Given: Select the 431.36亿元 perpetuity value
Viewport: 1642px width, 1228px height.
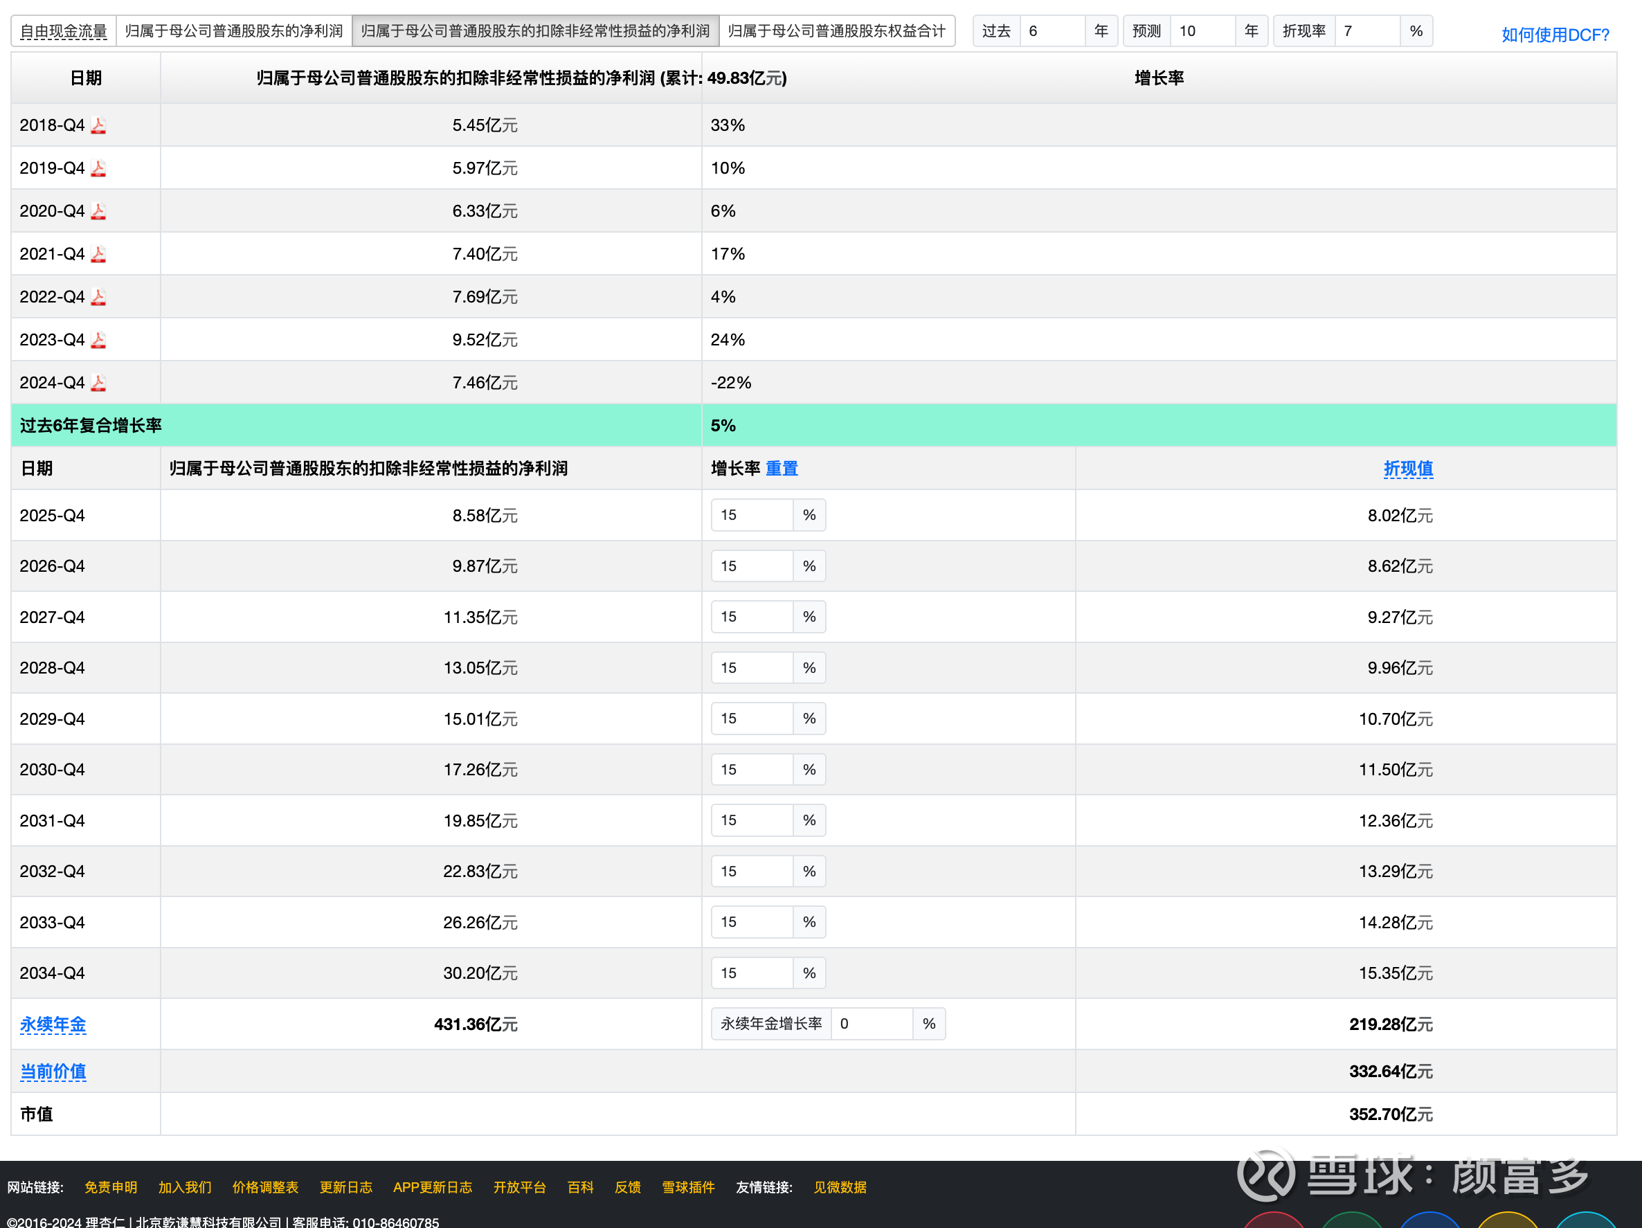Looking at the screenshot, I should (x=476, y=1024).
